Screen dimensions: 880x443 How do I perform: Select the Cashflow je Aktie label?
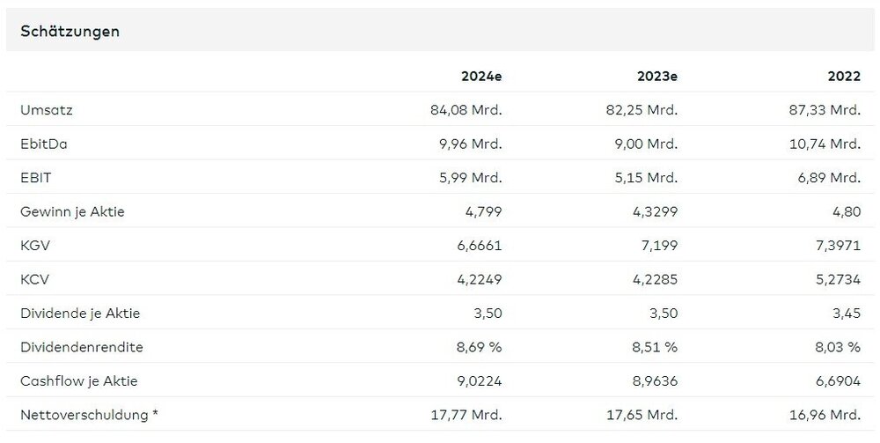[x=78, y=380]
